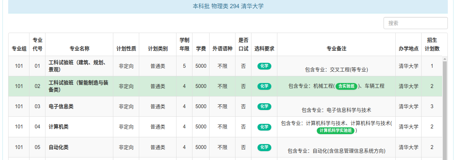Click major code 04 cell
456x160 pixels.
[x=37, y=127]
